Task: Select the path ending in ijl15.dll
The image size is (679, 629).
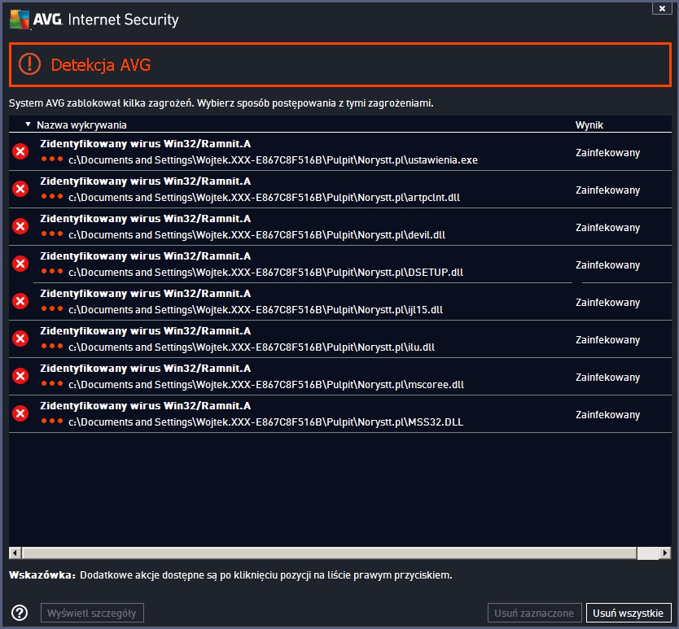Action: click(x=256, y=310)
